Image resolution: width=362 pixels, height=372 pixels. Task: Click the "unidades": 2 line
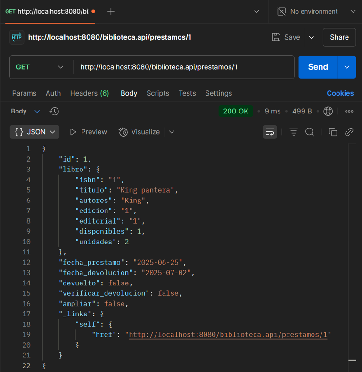point(102,242)
